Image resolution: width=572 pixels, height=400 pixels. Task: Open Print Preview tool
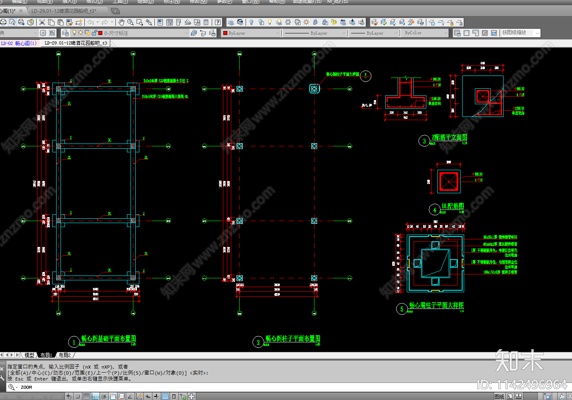tap(12, 22)
